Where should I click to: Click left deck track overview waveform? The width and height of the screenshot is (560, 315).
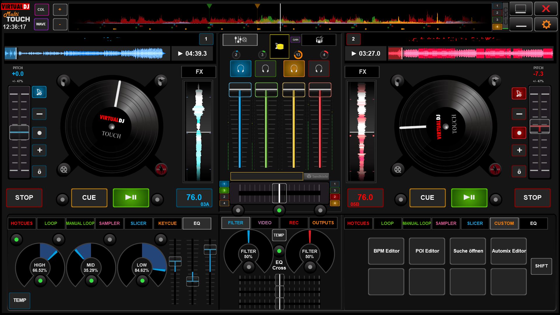click(x=87, y=53)
